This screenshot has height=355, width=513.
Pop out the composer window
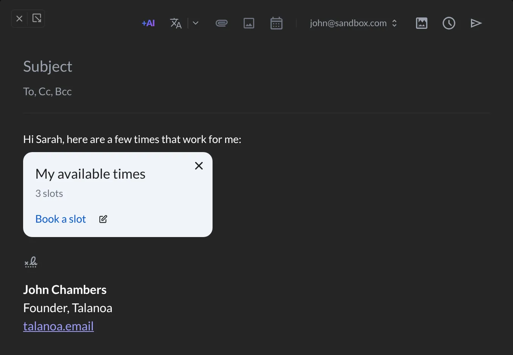[37, 18]
